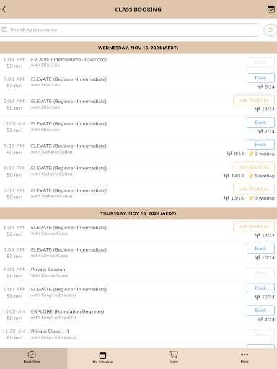This screenshot has width=277, height=369.
Task: Tap the back arrow in the header
Action: point(4,9)
